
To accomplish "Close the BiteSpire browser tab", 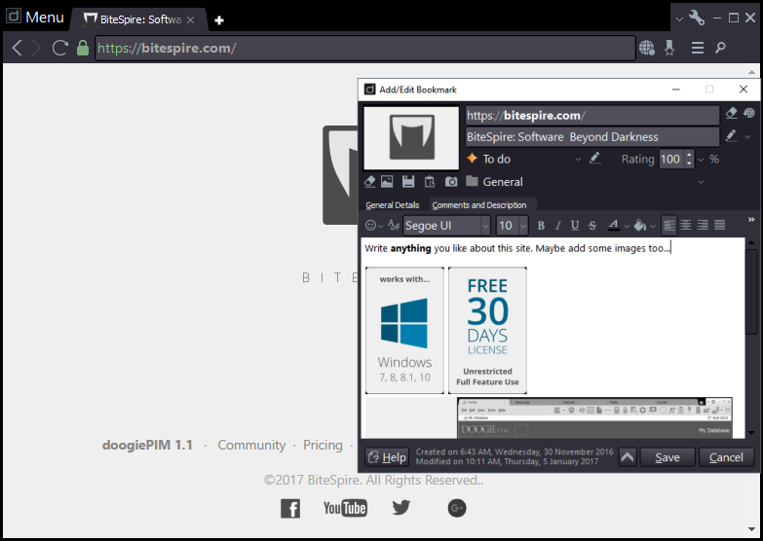I will pyautogui.click(x=191, y=19).
